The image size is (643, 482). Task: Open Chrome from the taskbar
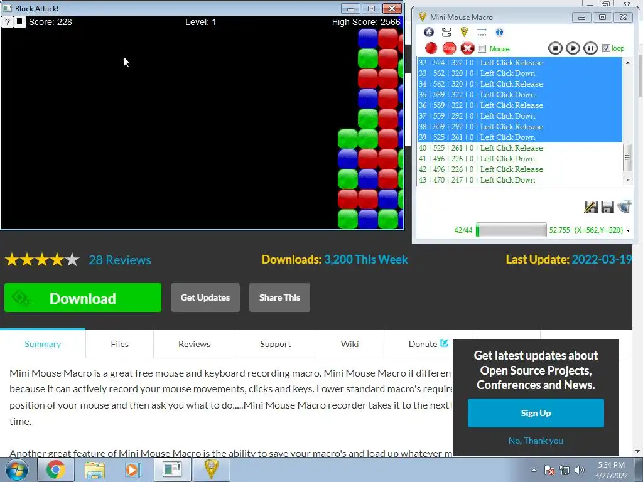pyautogui.click(x=56, y=469)
